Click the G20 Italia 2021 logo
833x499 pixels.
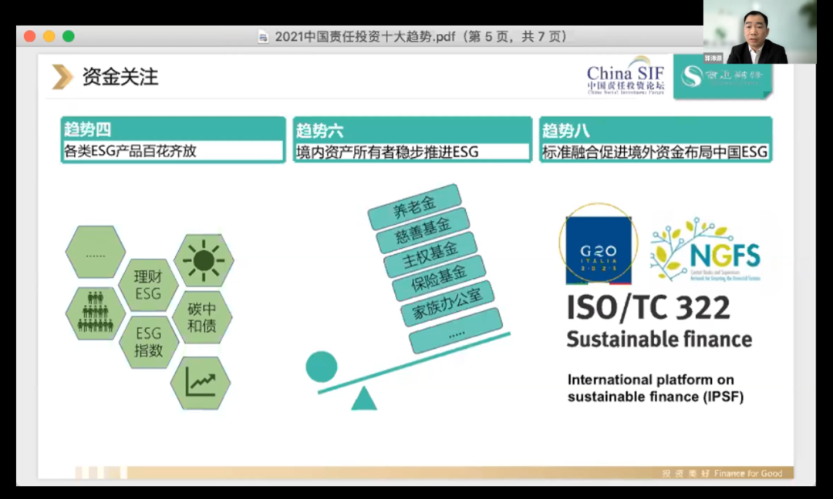[x=598, y=249]
